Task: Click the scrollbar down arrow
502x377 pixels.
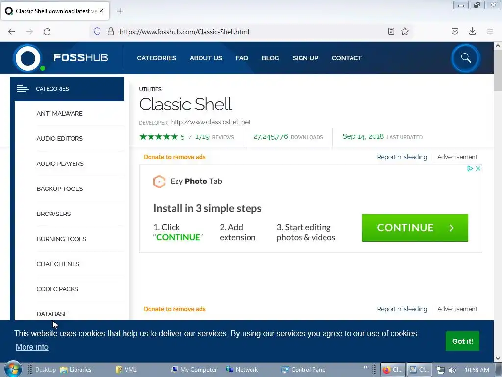Action: pos(498,358)
